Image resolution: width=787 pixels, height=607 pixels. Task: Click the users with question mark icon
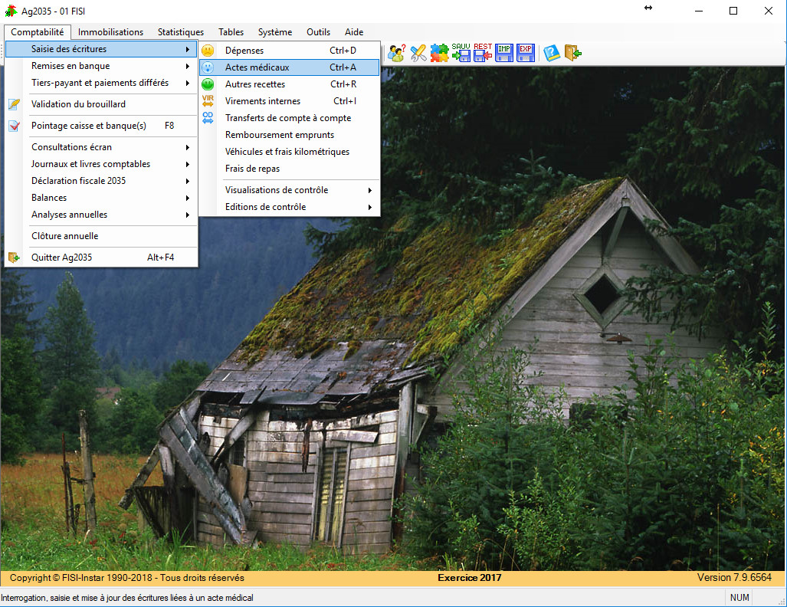pos(396,52)
